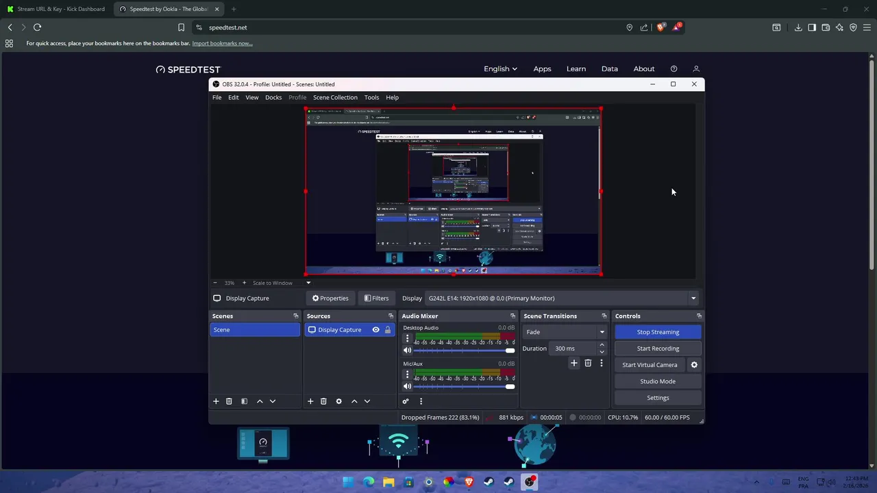Screen dimensions: 877x493
Task: Open virtual camera settings gear
Action: pyautogui.click(x=694, y=365)
